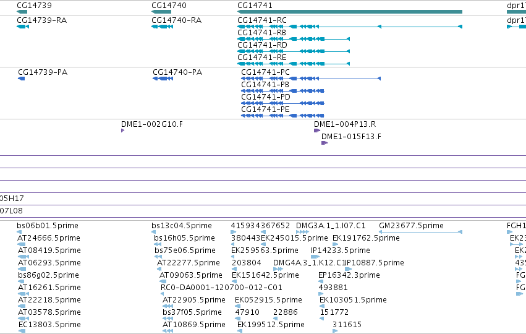Click EST AT03578.5prime
Image resolution: width=526 pixels, height=334 pixels.
49,312
